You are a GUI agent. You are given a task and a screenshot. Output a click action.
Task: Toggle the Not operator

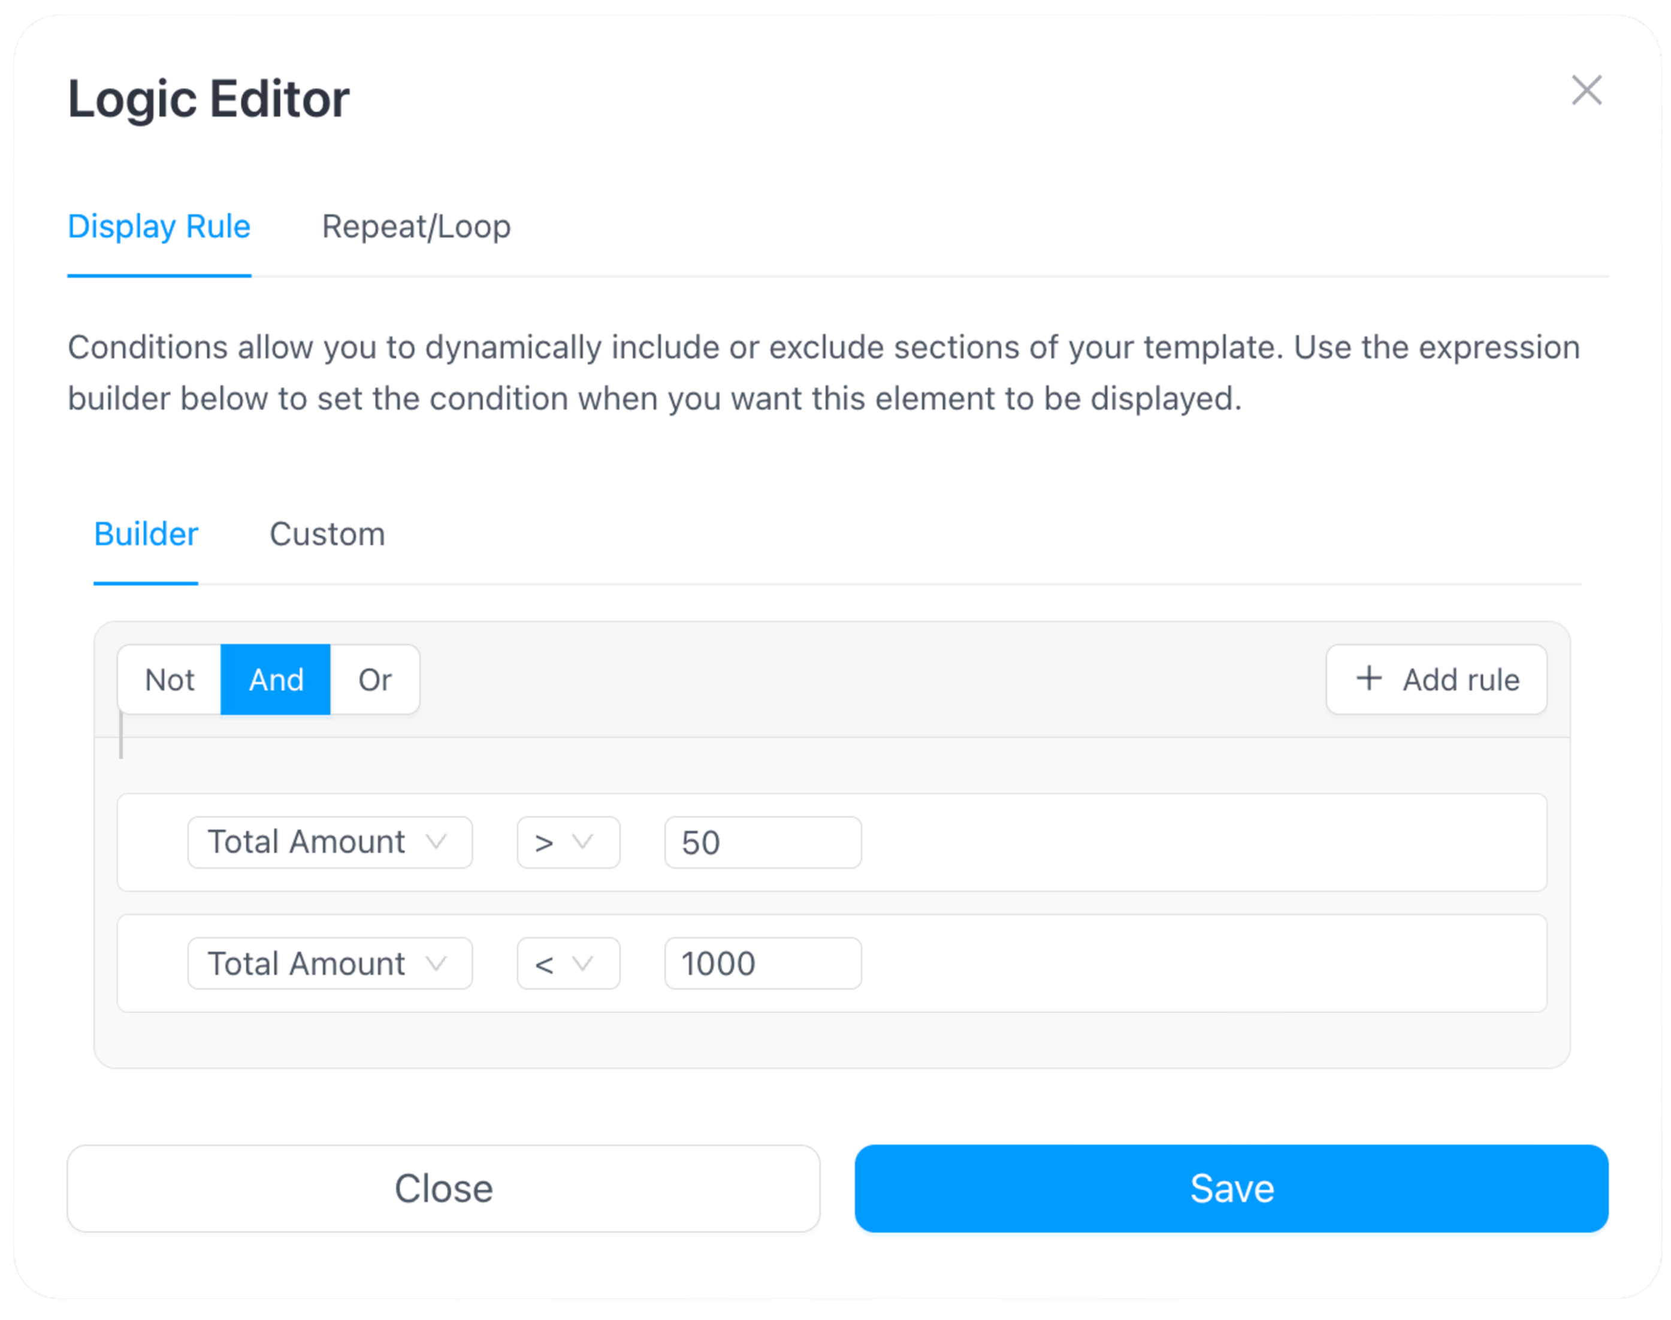170,680
